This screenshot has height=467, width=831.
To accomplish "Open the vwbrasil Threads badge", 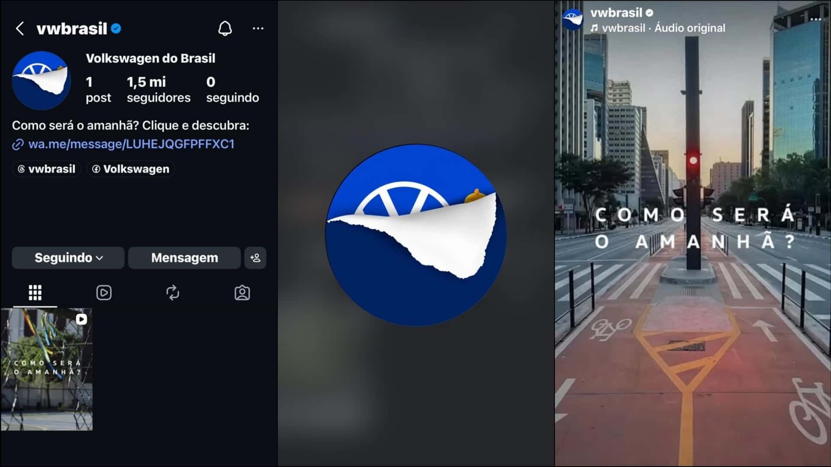I will [46, 169].
